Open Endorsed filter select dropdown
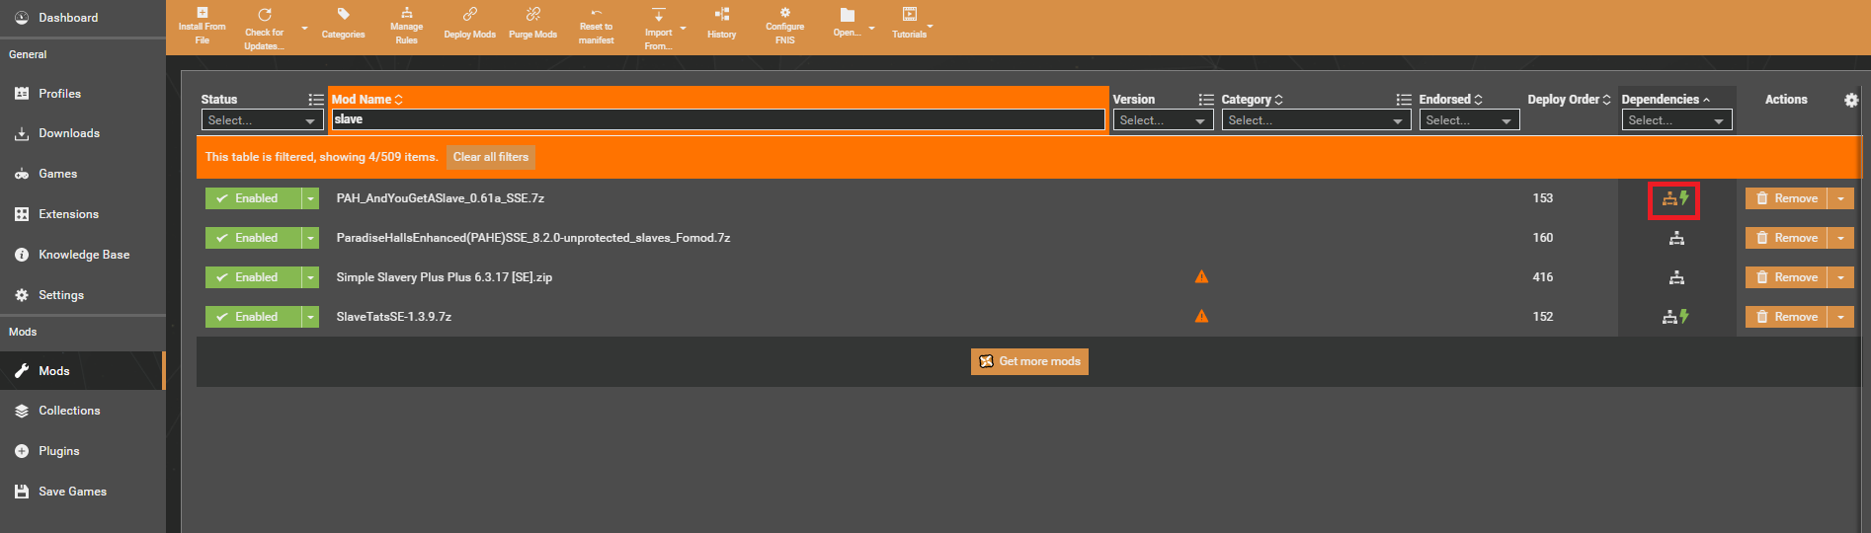The width and height of the screenshot is (1871, 533). tap(1469, 120)
